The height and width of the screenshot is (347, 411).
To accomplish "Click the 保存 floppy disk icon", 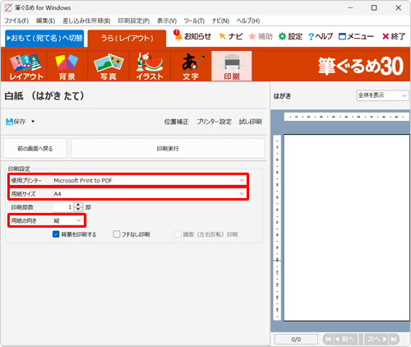I will [9, 122].
